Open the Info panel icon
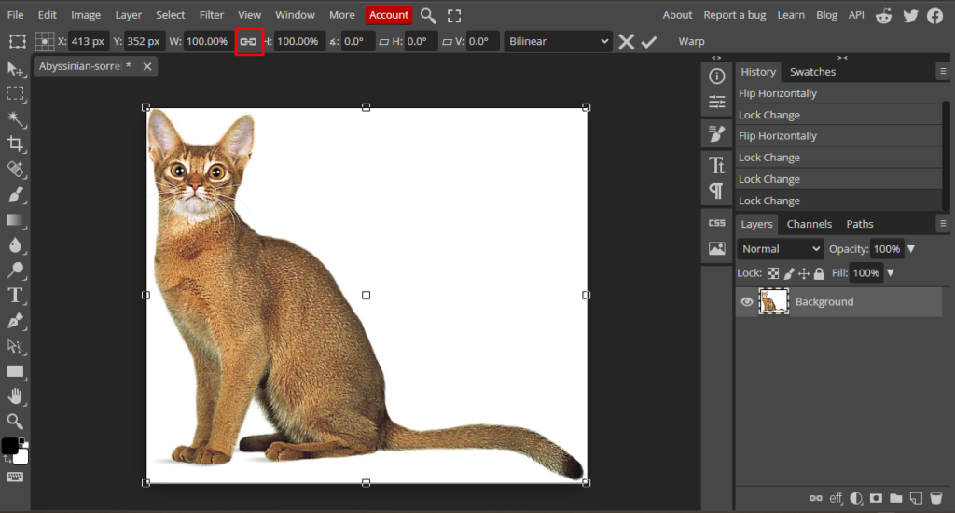The width and height of the screenshot is (955, 513). pos(717,76)
